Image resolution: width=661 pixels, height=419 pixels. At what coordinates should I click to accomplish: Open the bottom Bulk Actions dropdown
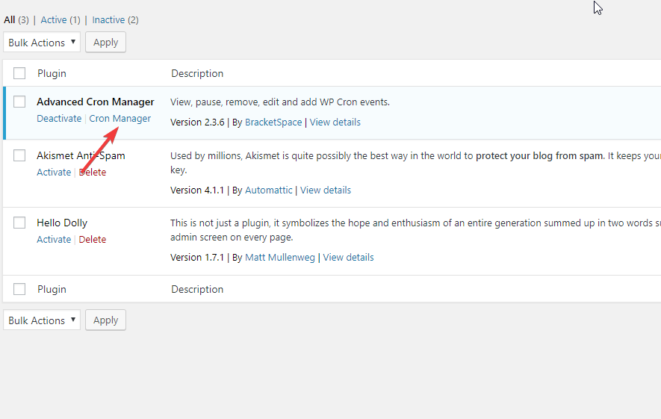click(42, 320)
